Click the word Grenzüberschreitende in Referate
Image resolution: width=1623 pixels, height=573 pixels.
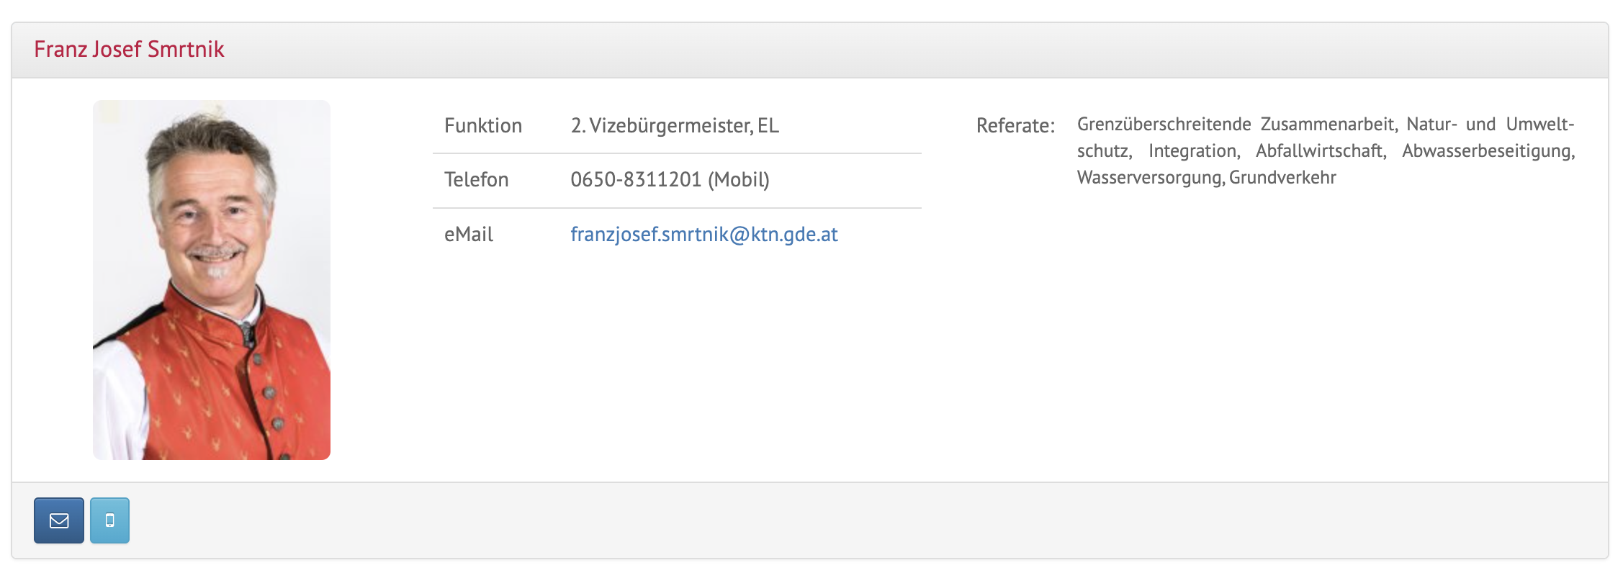pyautogui.click(x=1164, y=125)
